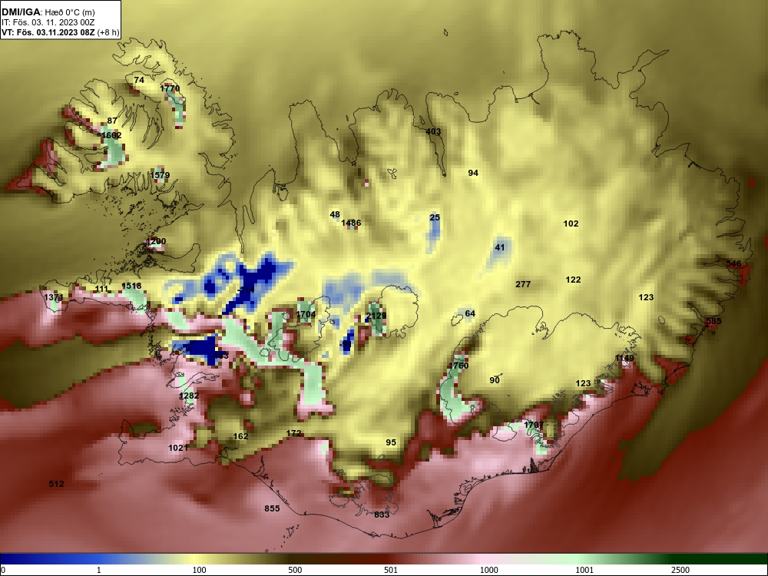Select the 1770 value on the map
The height and width of the screenshot is (576, 768).
pyautogui.click(x=170, y=88)
